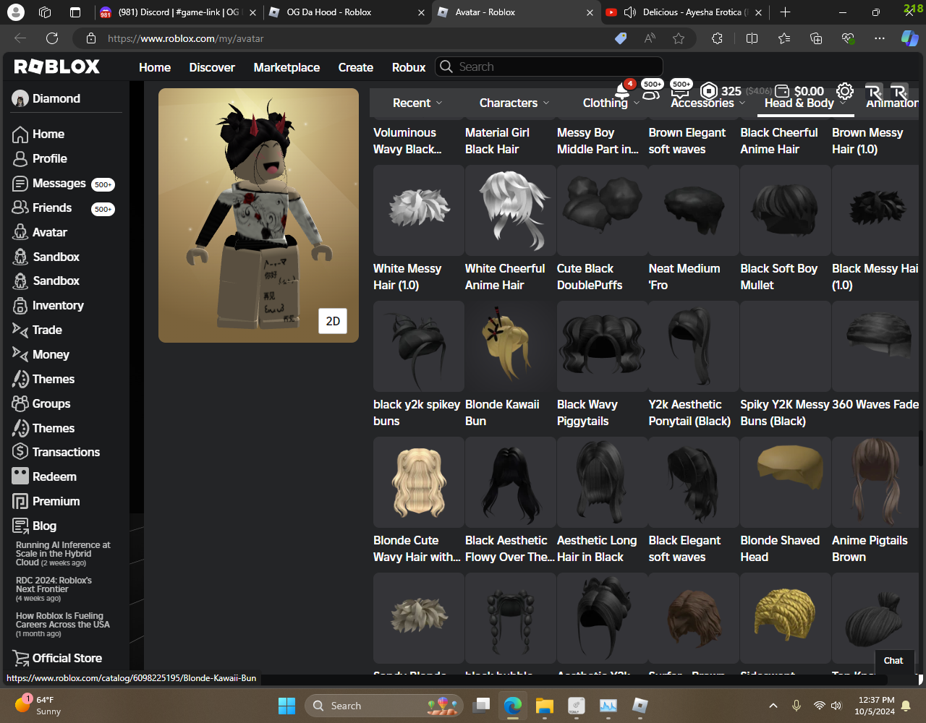Open Edge Copilot icon
Viewport: 926px width, 723px height.
point(909,38)
